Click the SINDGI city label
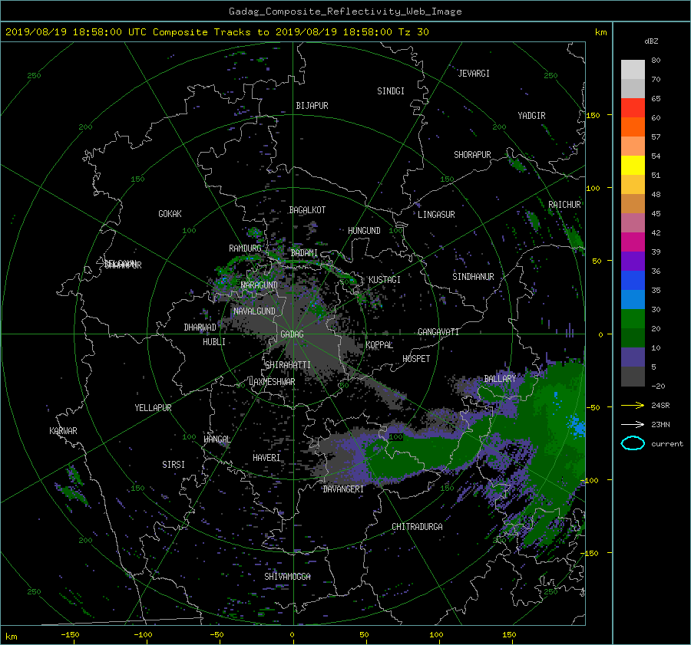Screen dimensions: 691x645 tap(391, 91)
